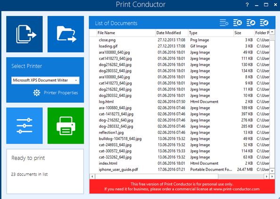This screenshot has width=280, height=199.
Task: Click the Gif Image type cell
Action: pos(199,46)
